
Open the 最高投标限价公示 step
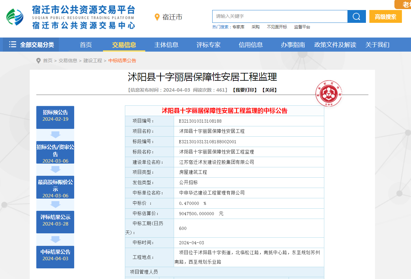pyautogui.click(x=55, y=187)
